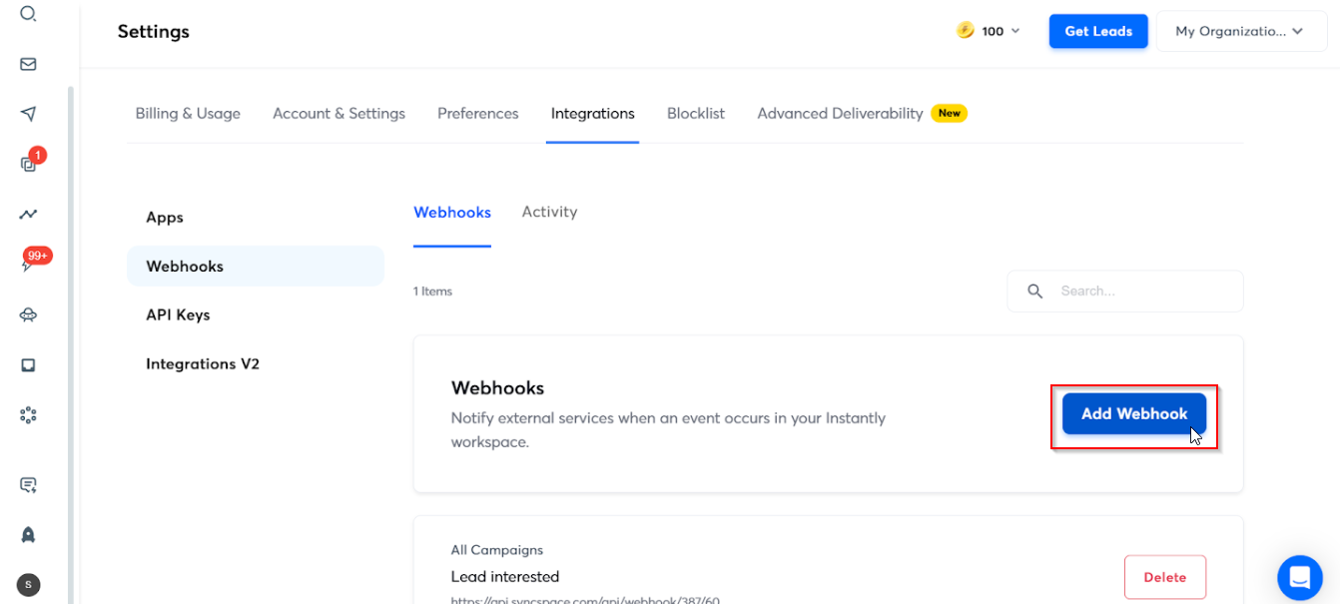The width and height of the screenshot is (1340, 604).
Task: Open the UFO icon in sidebar
Action: coord(28,314)
